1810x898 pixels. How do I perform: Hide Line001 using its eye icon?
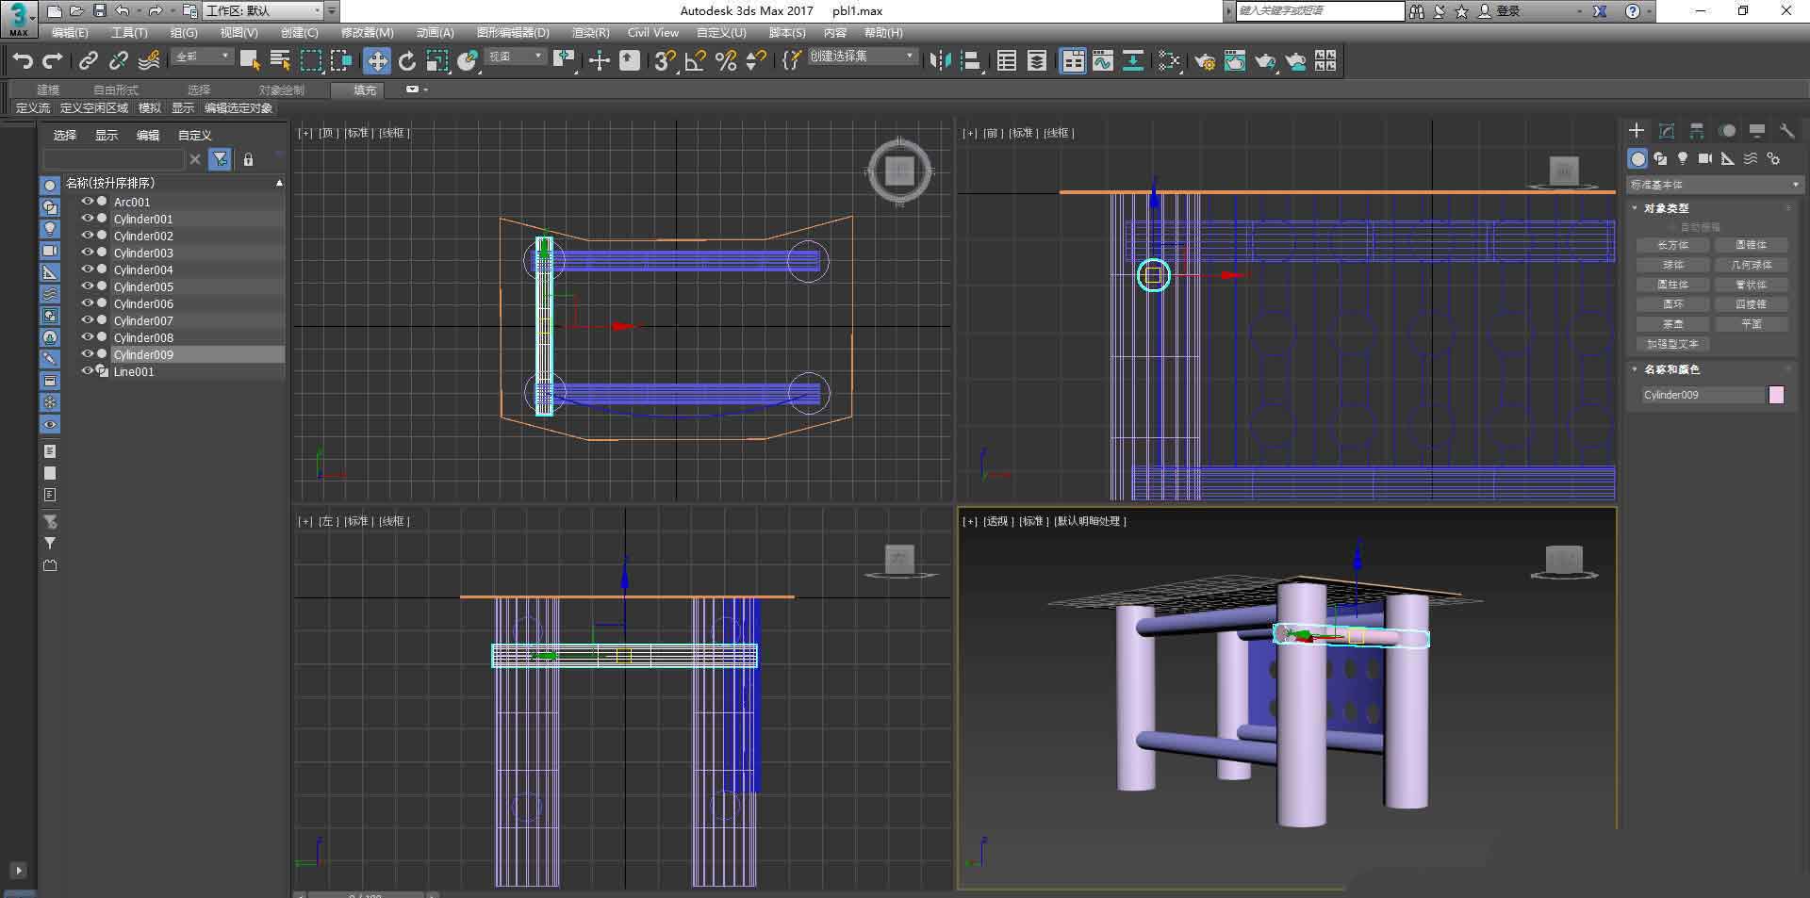click(87, 371)
